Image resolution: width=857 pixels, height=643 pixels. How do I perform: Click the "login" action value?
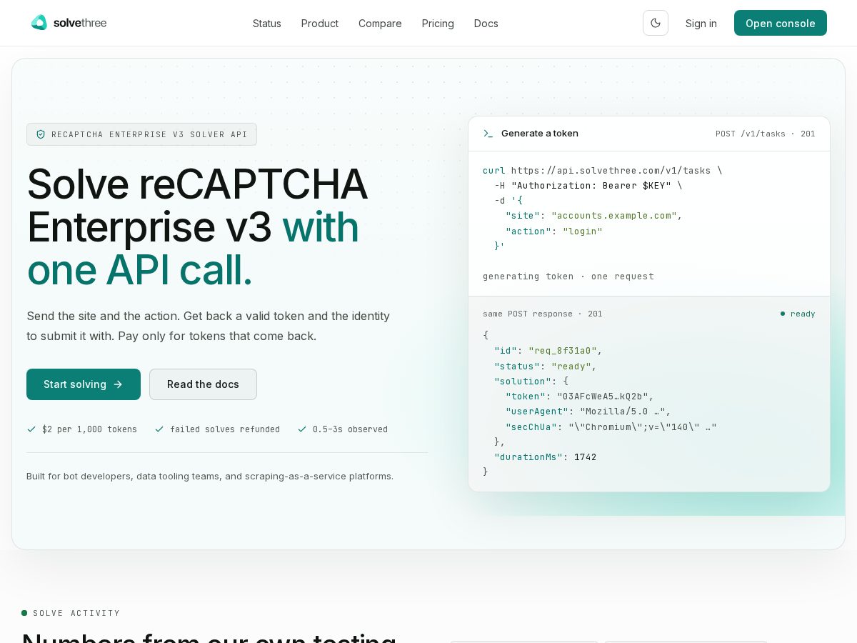583,231
